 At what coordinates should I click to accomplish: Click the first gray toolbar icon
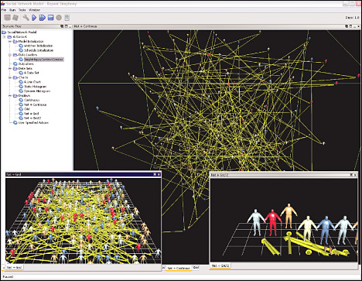(x=7, y=18)
